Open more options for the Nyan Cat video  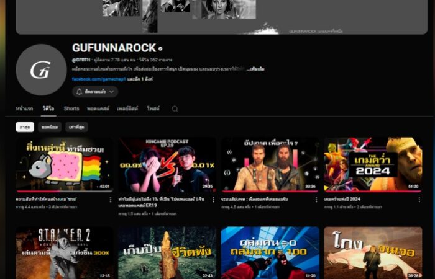(x=111, y=200)
